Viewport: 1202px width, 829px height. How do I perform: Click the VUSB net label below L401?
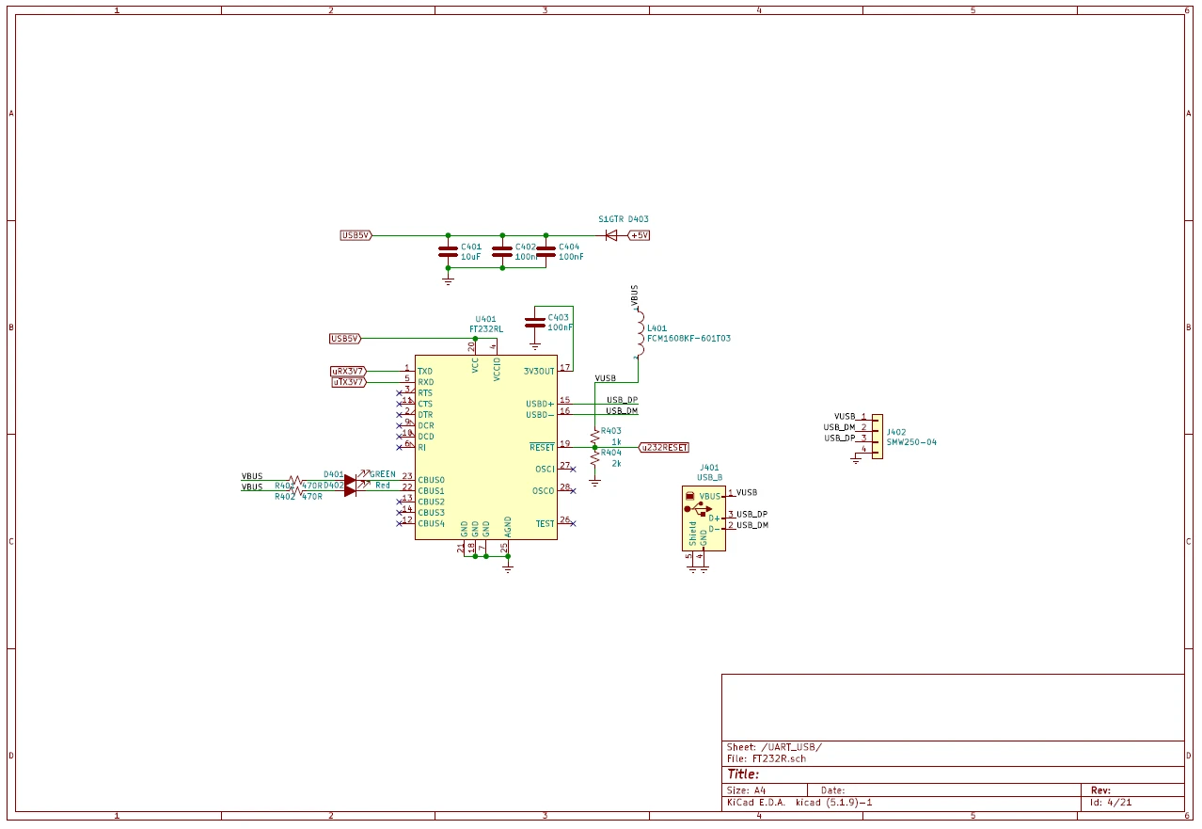[x=606, y=378]
